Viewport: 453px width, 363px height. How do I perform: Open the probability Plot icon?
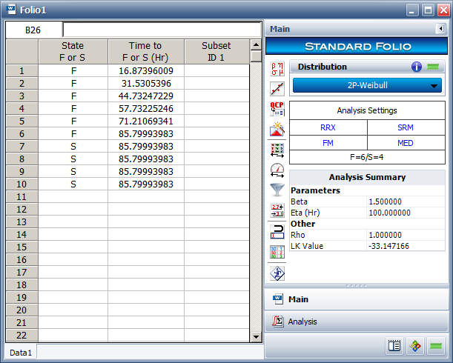(277, 89)
